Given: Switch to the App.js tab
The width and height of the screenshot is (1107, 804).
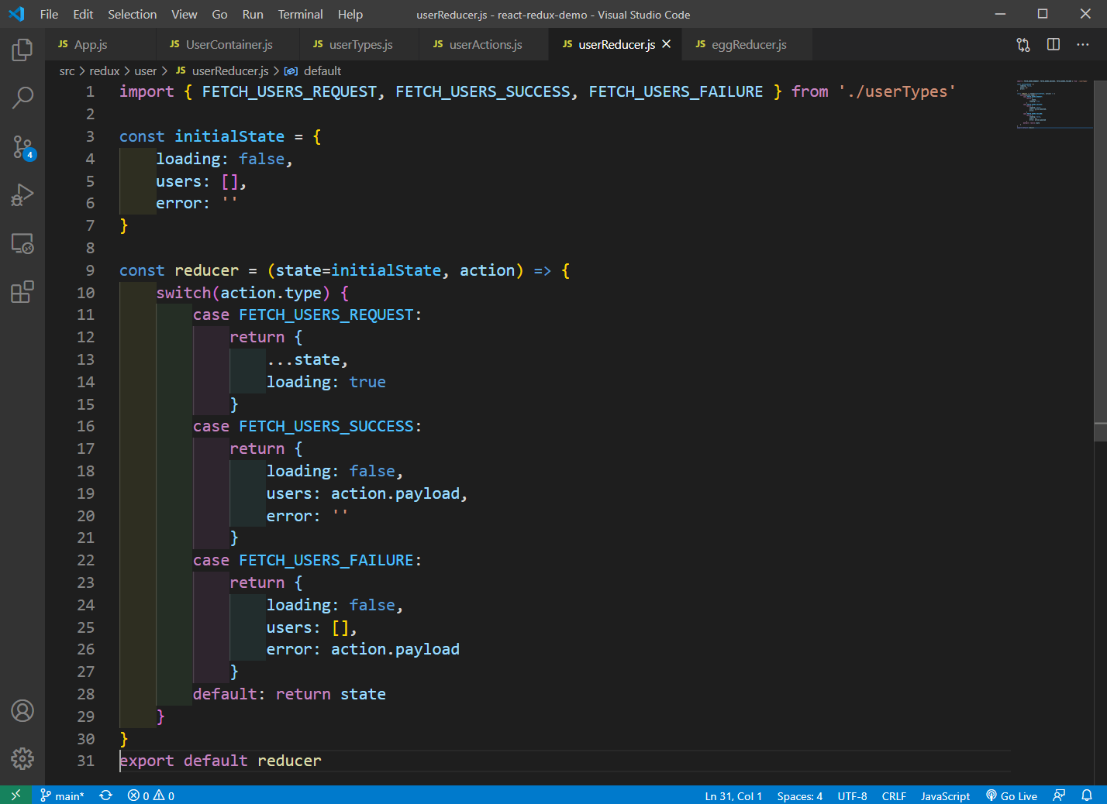Looking at the screenshot, I should 100,45.
